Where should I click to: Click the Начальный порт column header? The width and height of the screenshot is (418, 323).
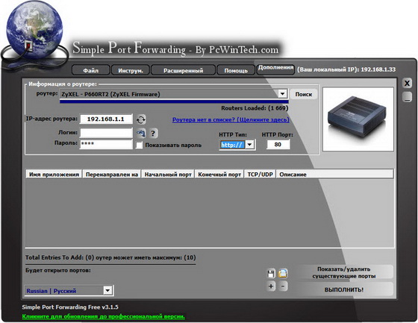pos(168,175)
